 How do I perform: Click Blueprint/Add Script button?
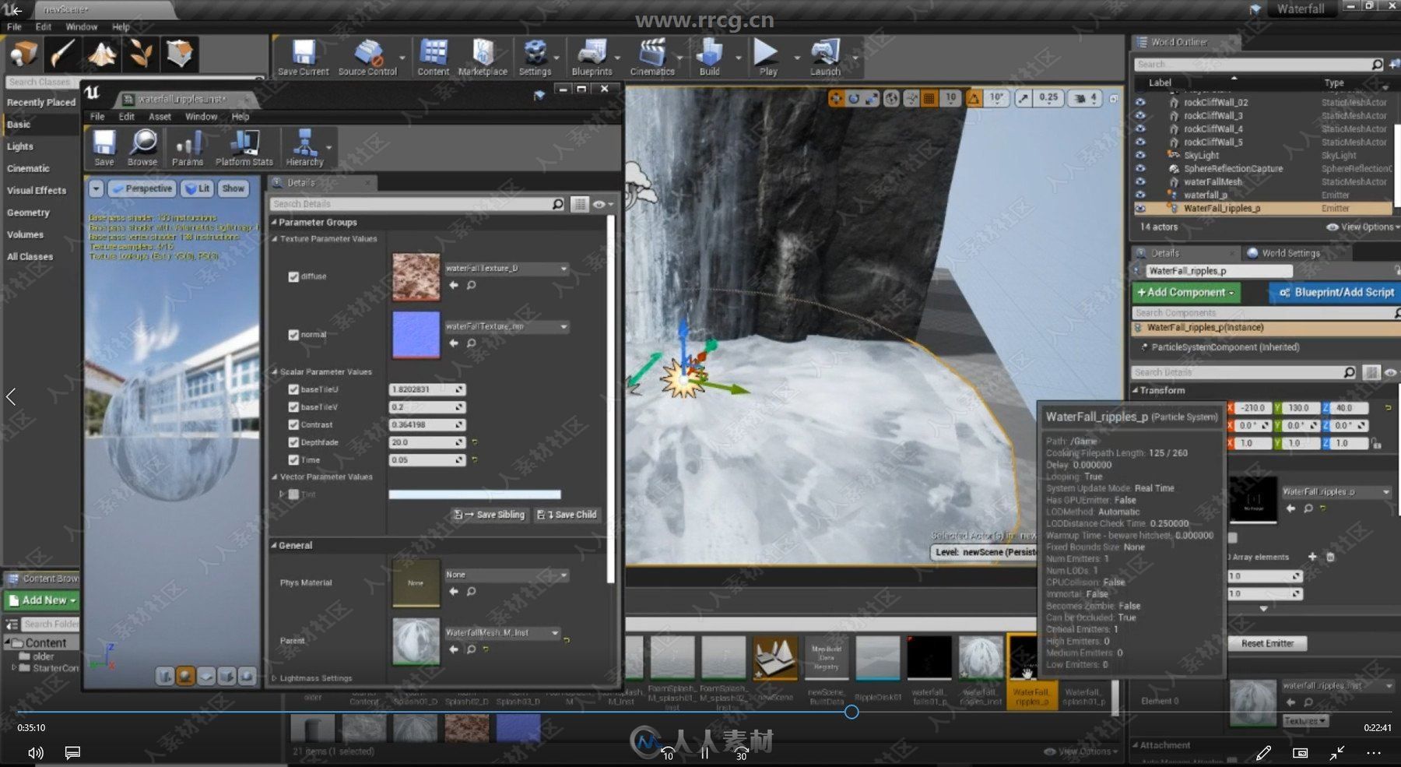(1336, 293)
